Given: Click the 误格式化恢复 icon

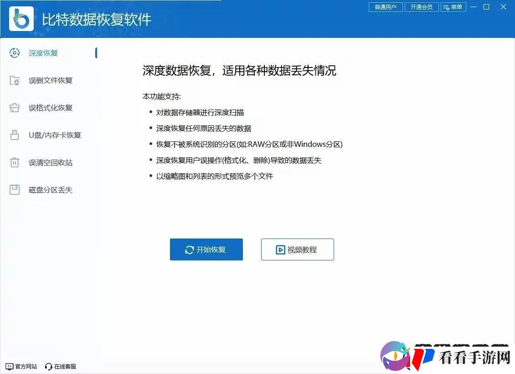Looking at the screenshot, I should [15, 108].
